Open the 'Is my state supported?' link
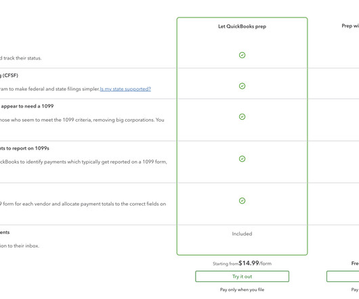 click(x=125, y=89)
